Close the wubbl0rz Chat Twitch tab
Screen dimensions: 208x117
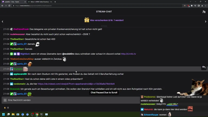[x=25, y=2]
